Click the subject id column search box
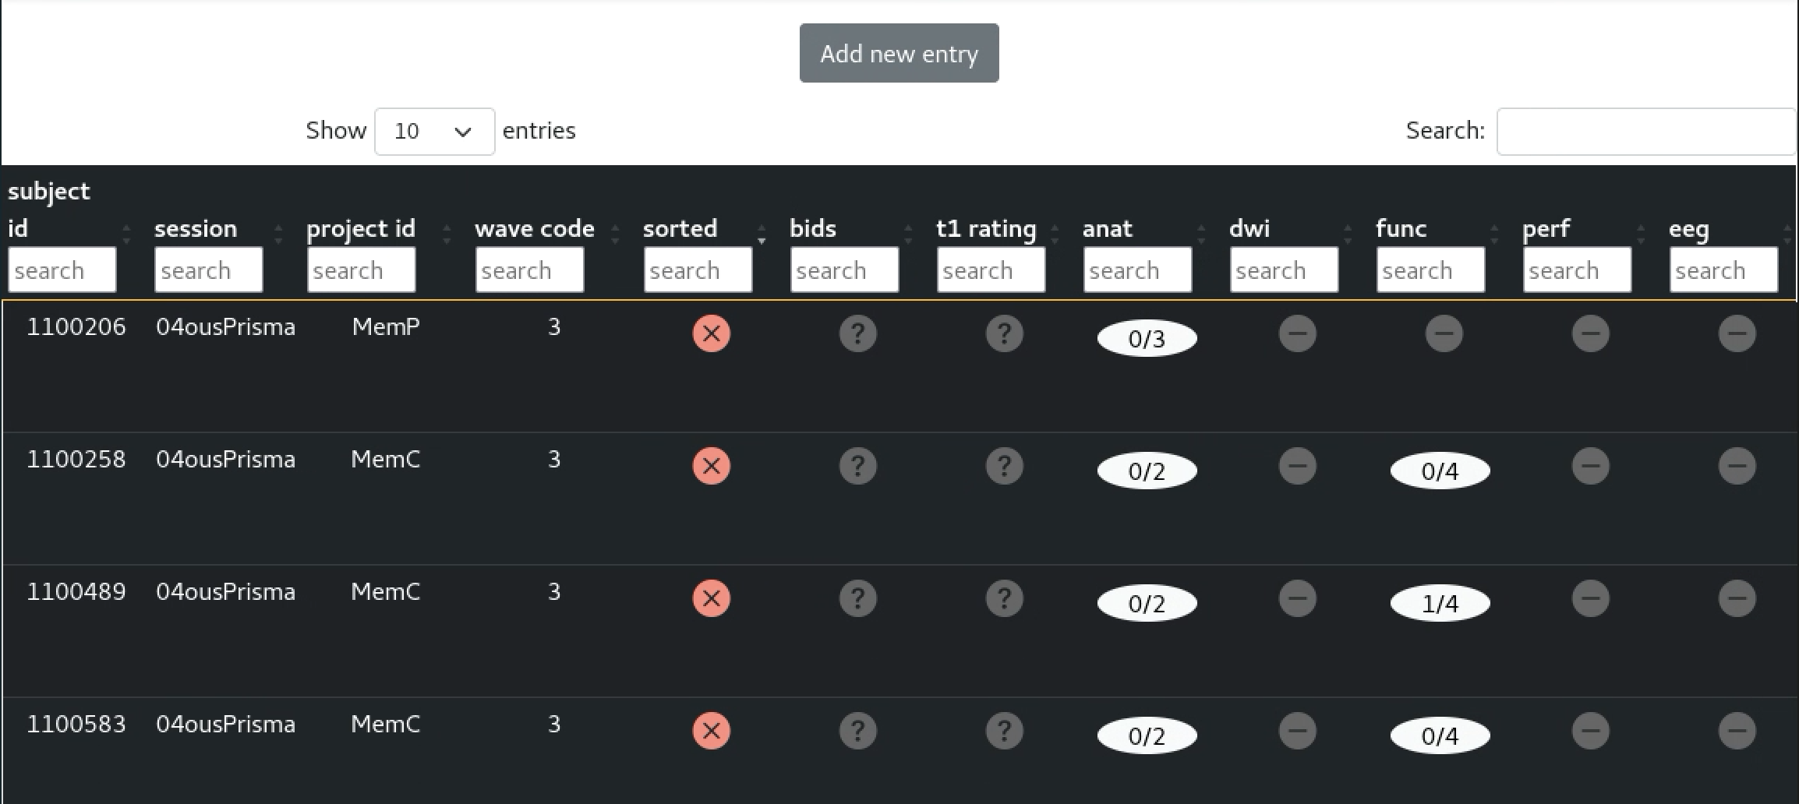1799x804 pixels. (x=62, y=270)
